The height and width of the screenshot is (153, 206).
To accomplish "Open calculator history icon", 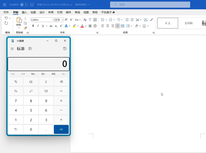I will pos(65,49).
